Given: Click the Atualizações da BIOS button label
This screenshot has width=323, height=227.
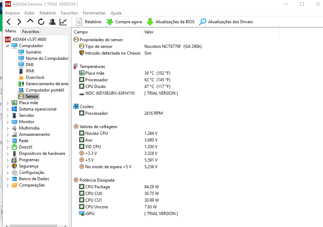Looking at the screenshot, I should tap(175, 22).
